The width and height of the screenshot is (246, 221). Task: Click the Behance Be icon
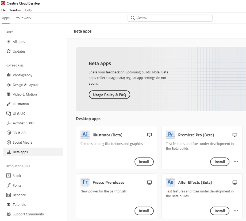[9, 195]
